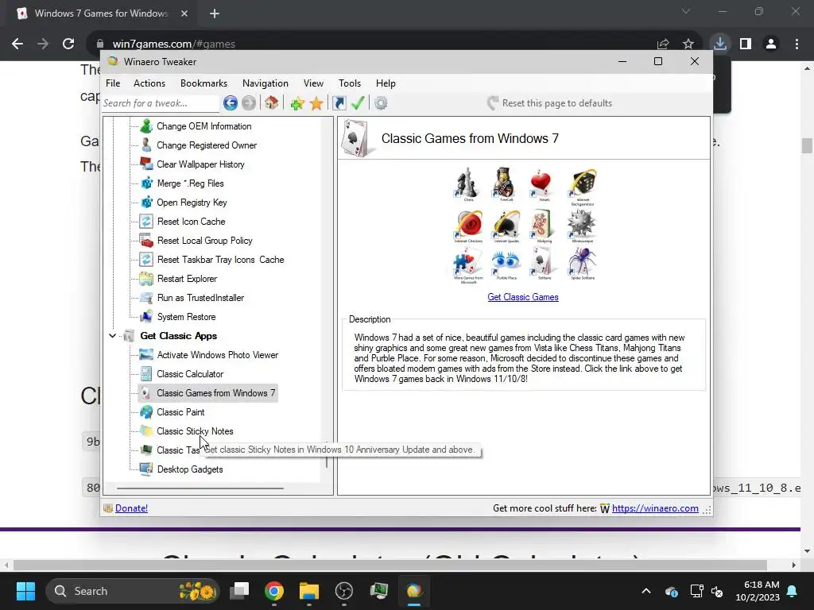The width and height of the screenshot is (814, 610).
Task: Go forward using Winaero gray forward arrow
Action: click(x=249, y=103)
